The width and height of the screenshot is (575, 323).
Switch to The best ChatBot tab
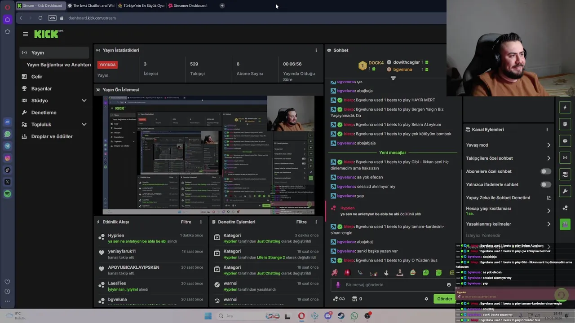click(90, 5)
